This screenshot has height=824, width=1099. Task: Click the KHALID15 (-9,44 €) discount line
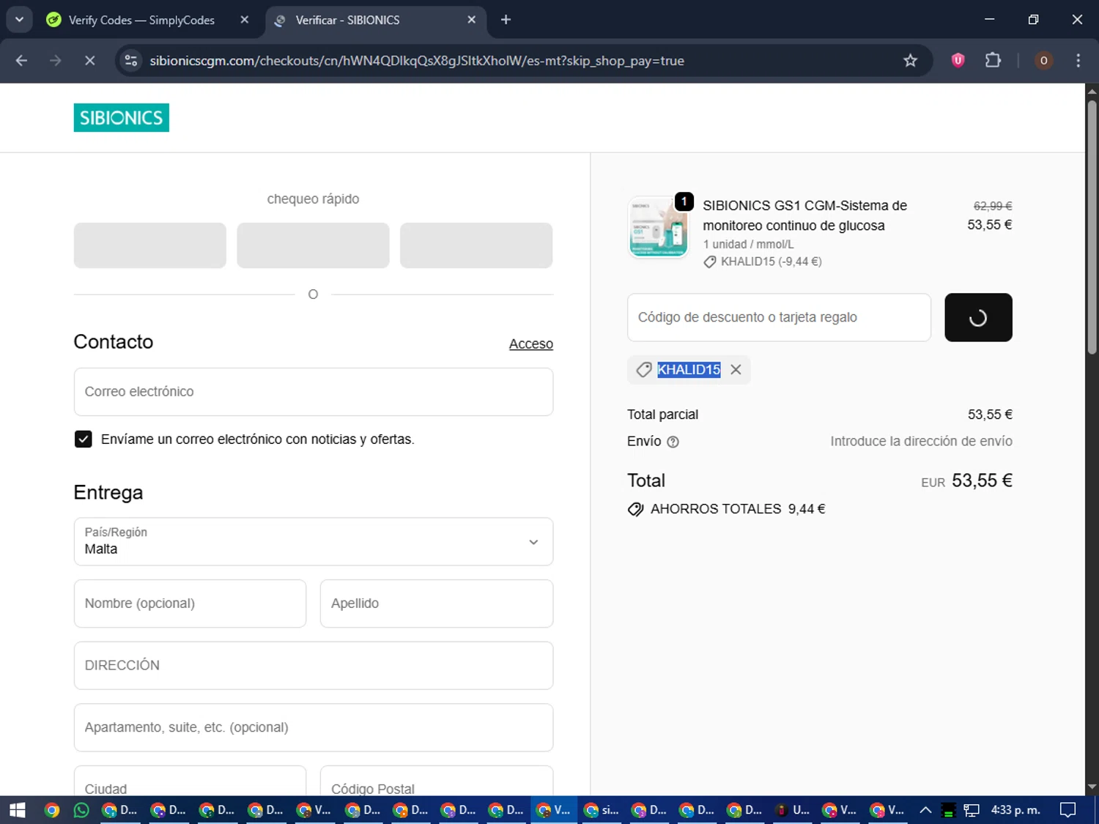pos(771,262)
